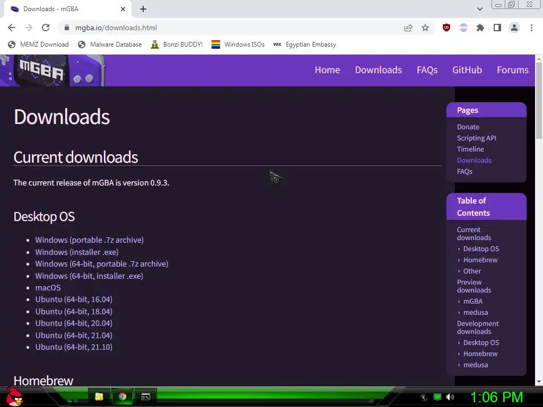Toggle the browser side panel icon

click(497, 28)
